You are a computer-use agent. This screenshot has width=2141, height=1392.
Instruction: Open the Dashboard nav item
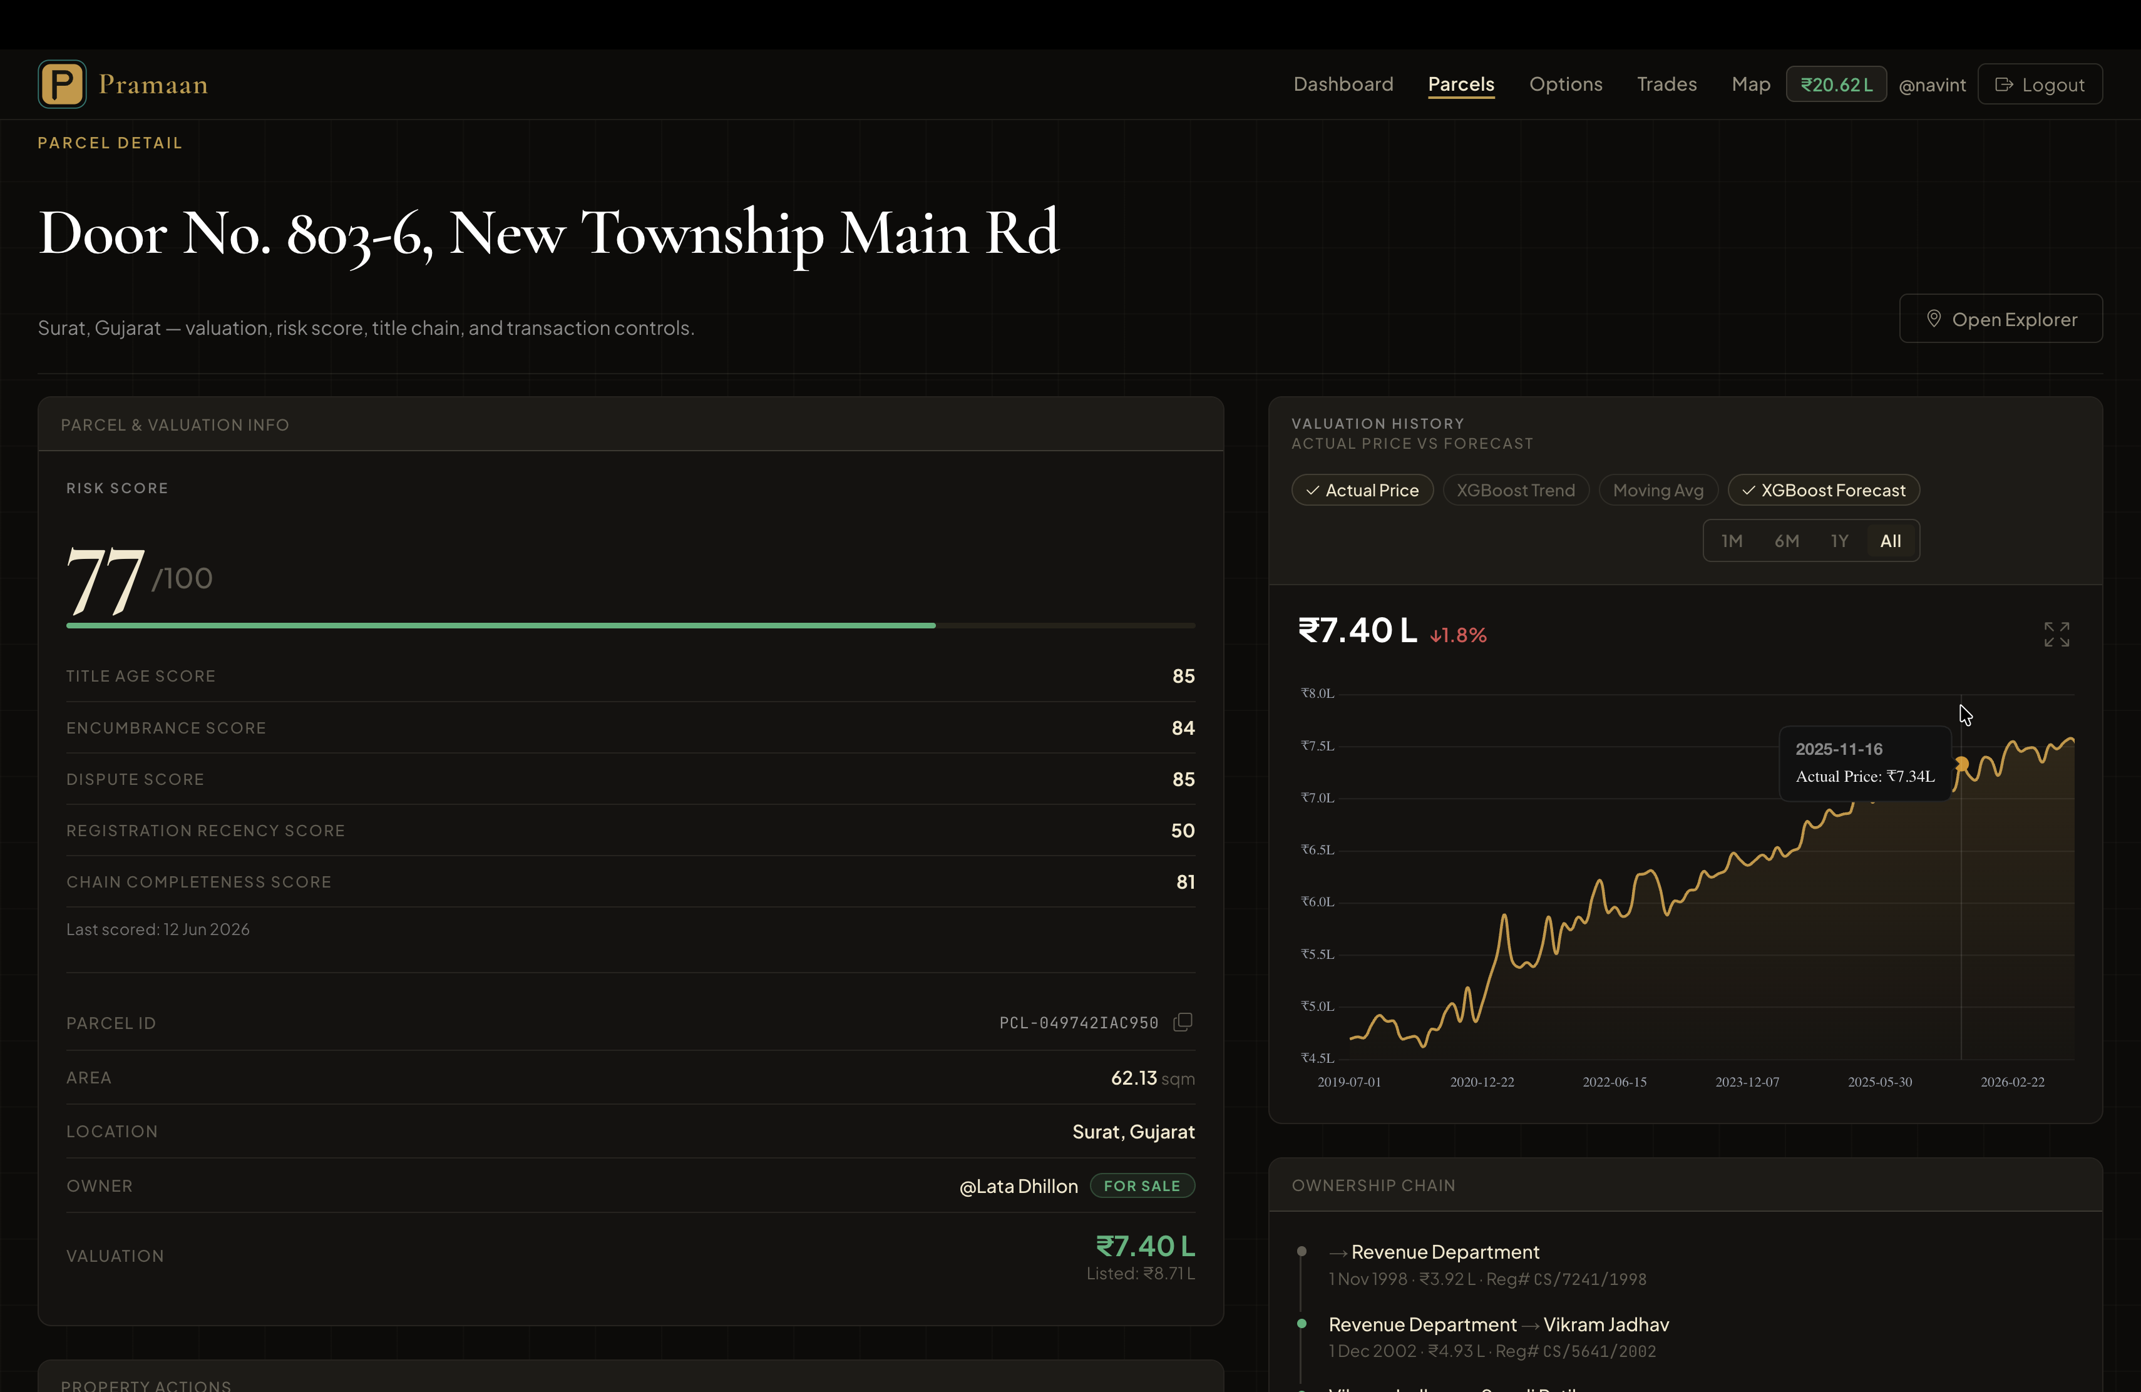point(1343,84)
